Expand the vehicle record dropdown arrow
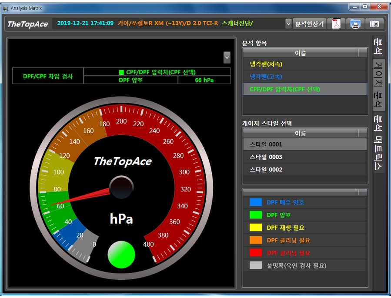The image size is (391, 298). (288, 24)
